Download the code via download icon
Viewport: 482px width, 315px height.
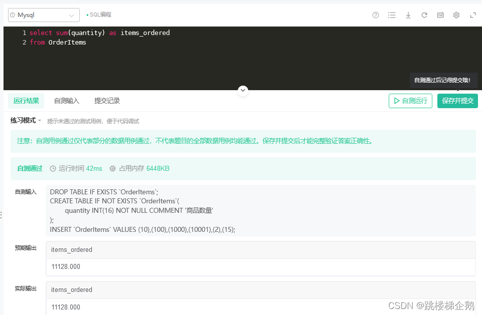(x=408, y=15)
